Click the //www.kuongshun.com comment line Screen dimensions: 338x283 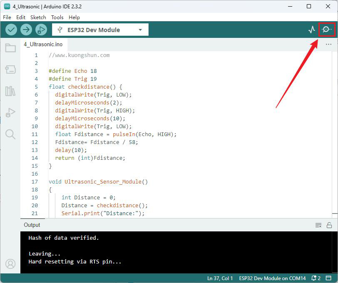click(x=79, y=55)
